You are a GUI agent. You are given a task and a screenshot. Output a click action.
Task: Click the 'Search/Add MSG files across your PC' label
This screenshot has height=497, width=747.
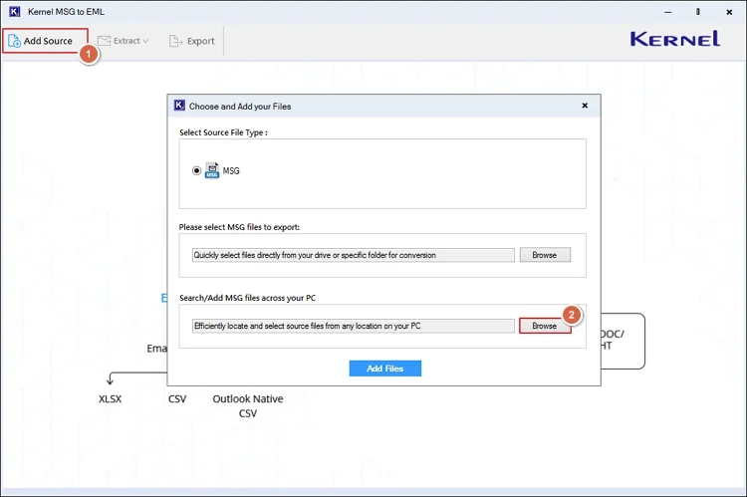pos(248,298)
